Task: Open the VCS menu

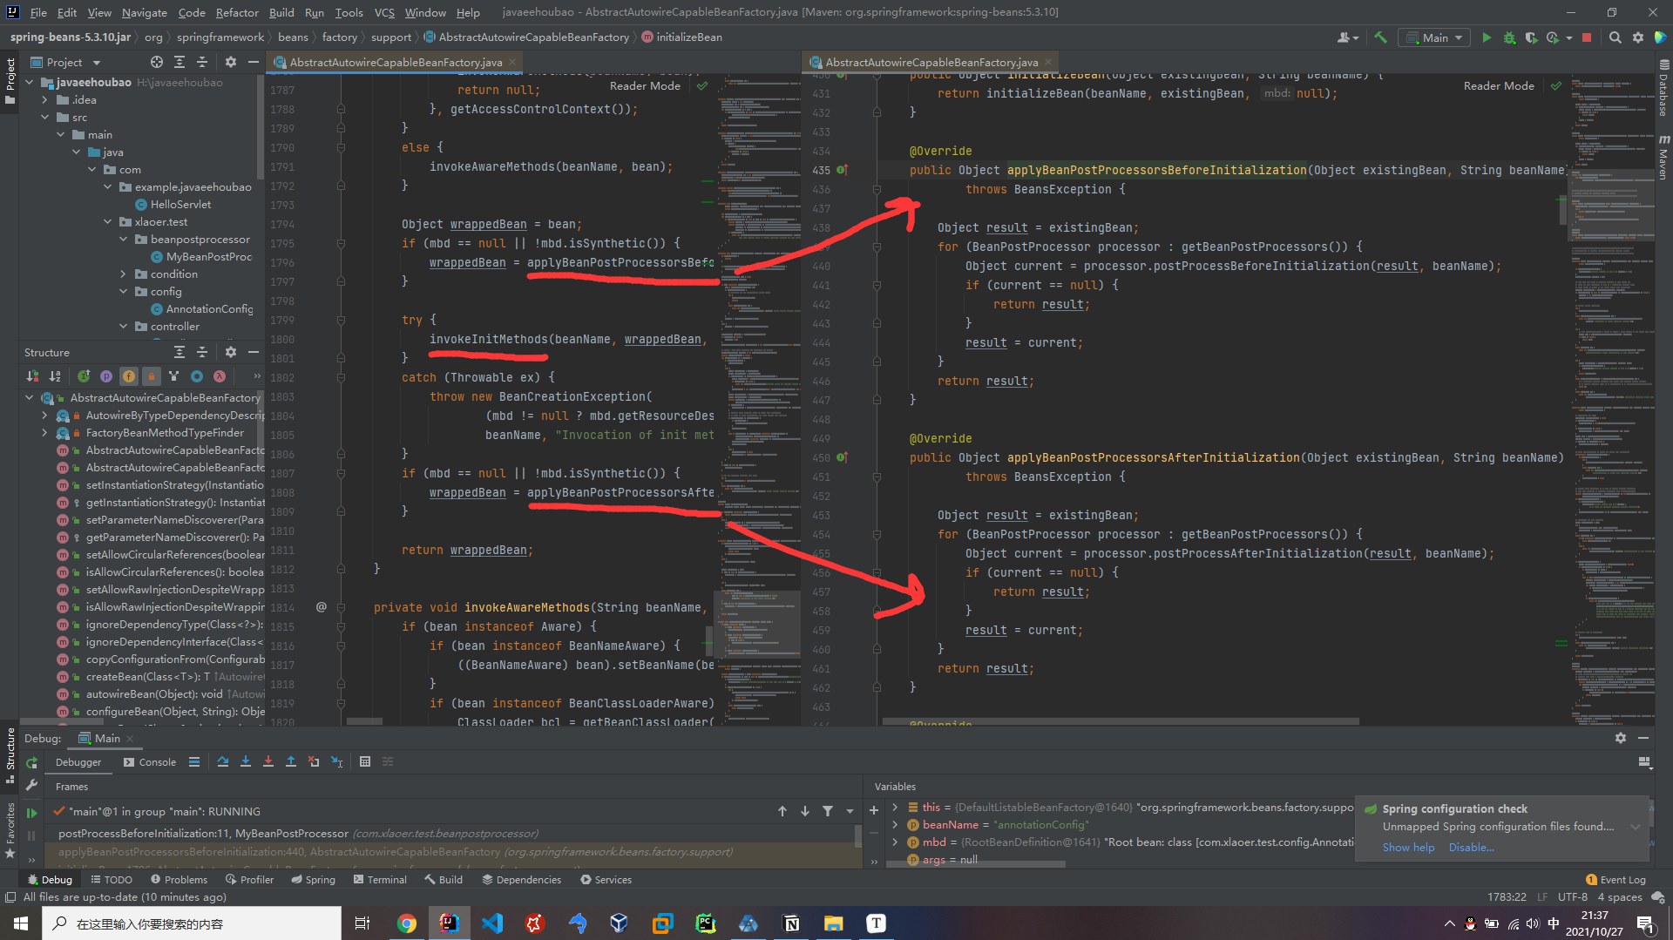Action: pyautogui.click(x=384, y=12)
